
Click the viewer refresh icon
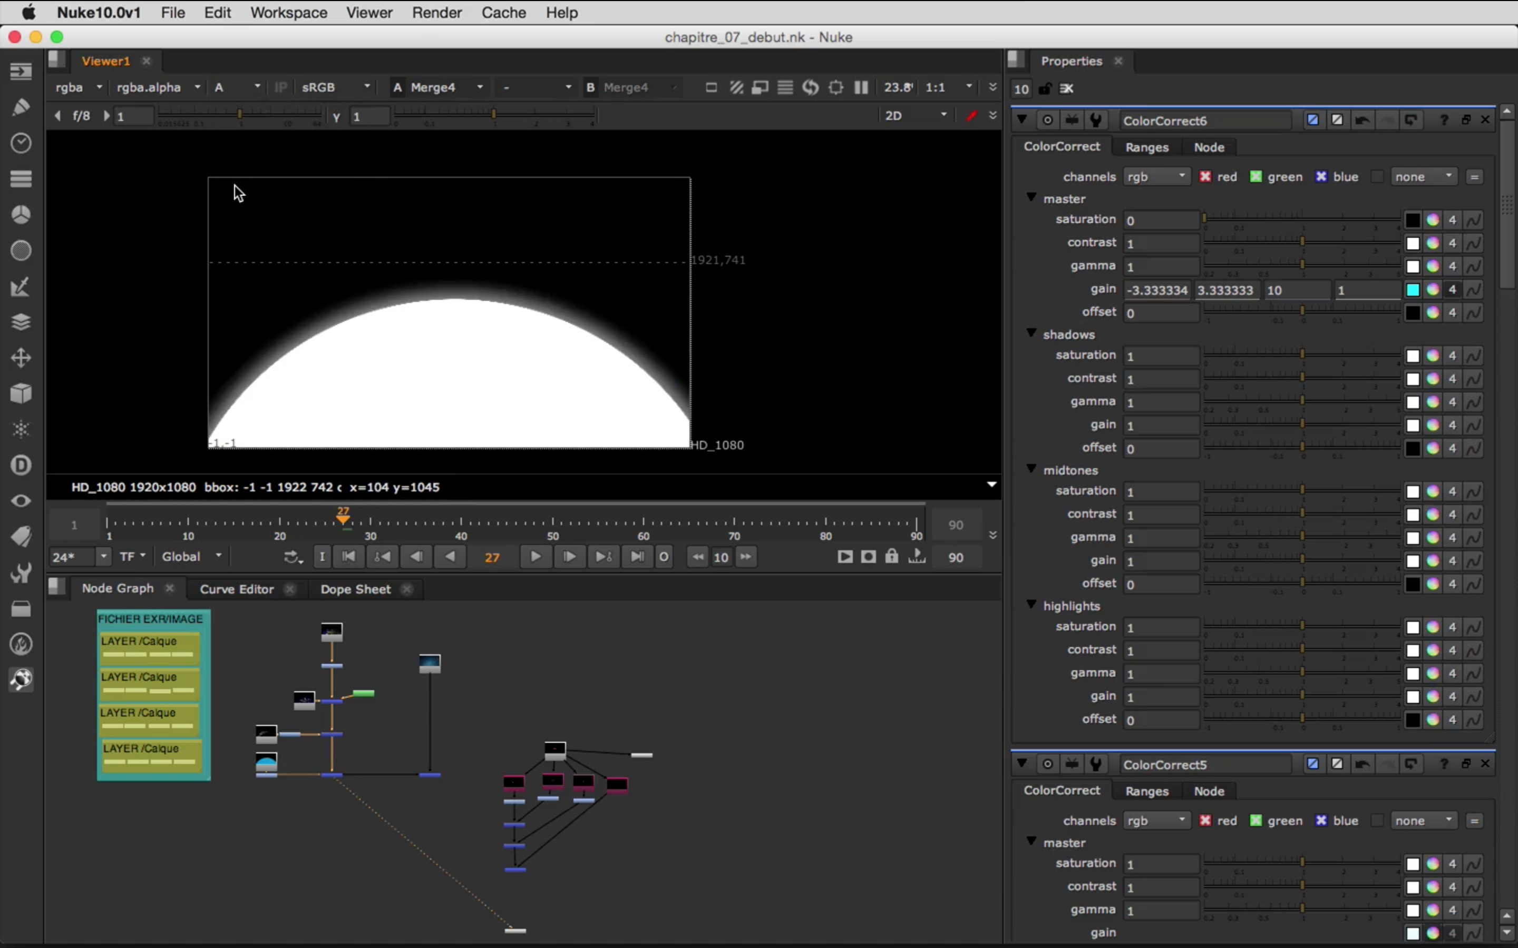pyautogui.click(x=811, y=87)
